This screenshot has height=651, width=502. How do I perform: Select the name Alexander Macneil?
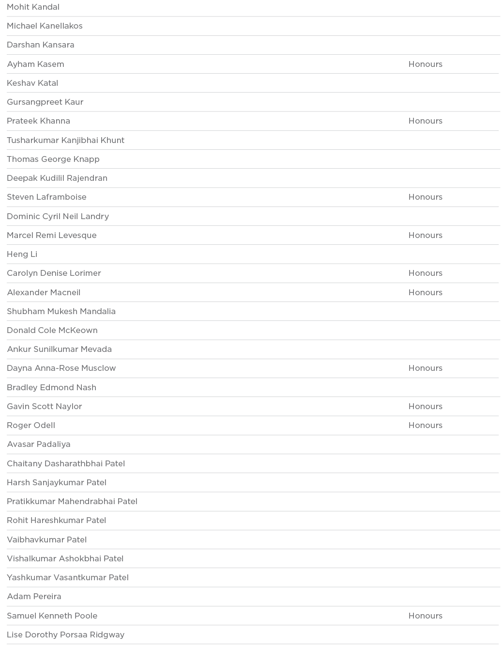(44, 293)
